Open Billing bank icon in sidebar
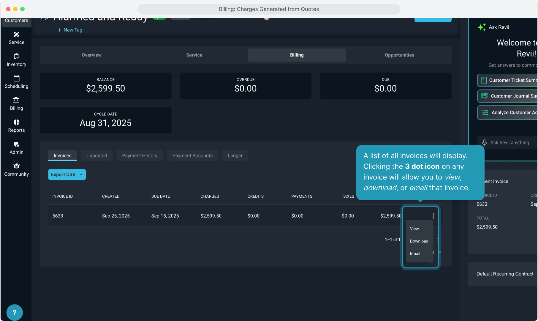 pyautogui.click(x=16, y=100)
